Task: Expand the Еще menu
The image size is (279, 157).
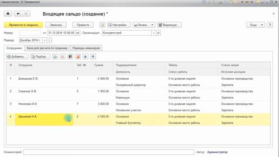Action: (255, 25)
